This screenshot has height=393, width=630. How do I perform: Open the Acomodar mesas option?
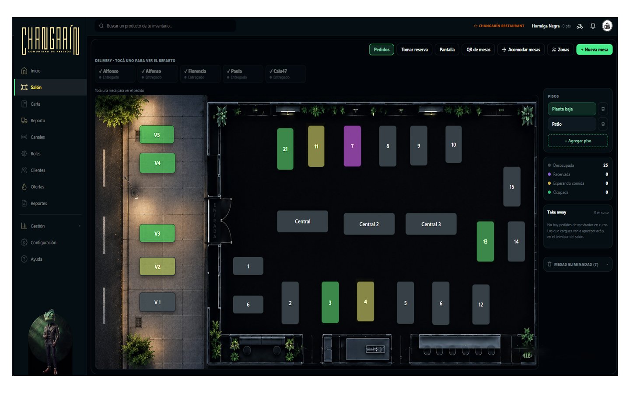[x=521, y=50]
